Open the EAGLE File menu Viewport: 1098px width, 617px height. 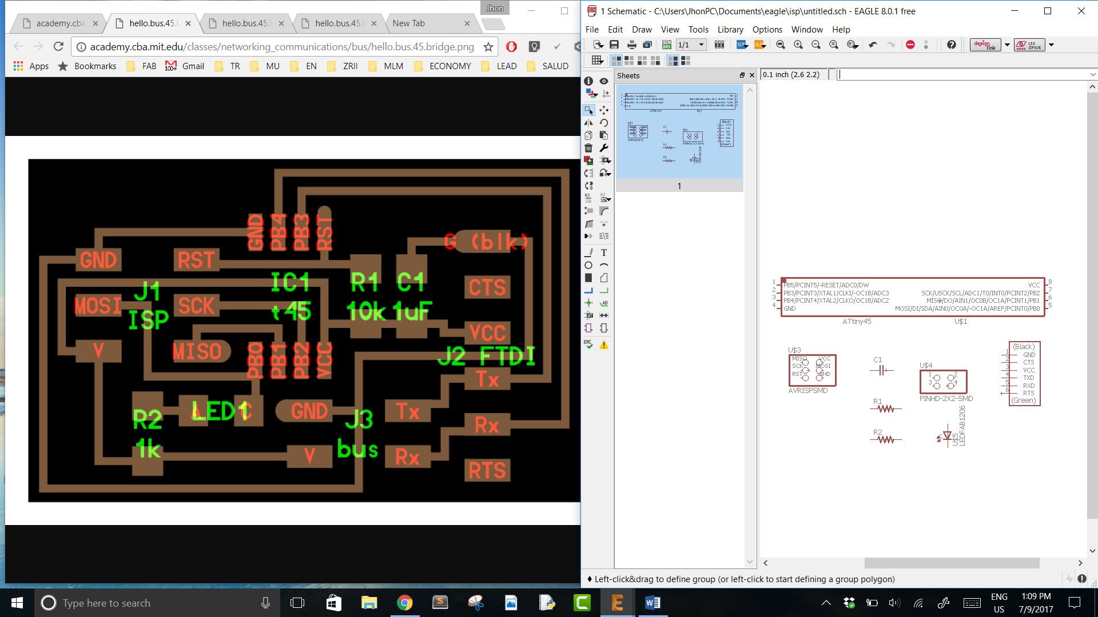click(592, 30)
